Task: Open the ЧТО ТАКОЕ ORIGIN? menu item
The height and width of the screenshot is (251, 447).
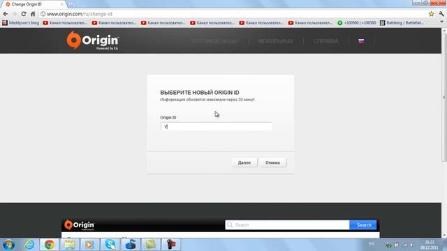Action: pos(214,41)
